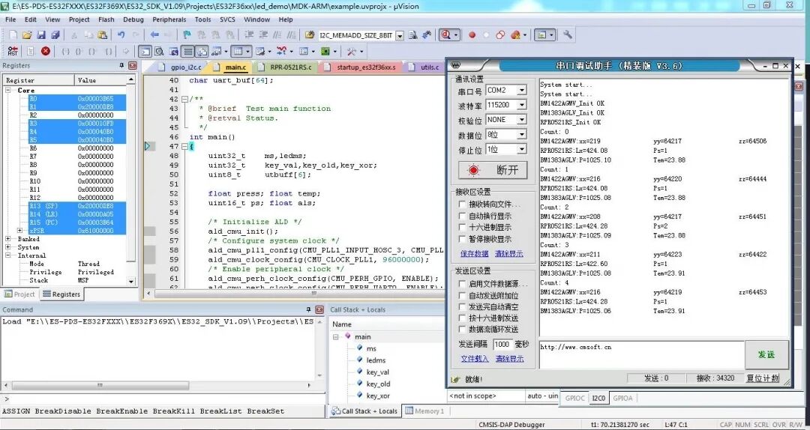Open the 波特率 115200 baud dropdown

(521, 106)
